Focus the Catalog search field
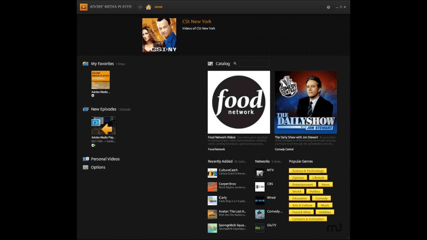This screenshot has width=427, height=240. click(254, 64)
